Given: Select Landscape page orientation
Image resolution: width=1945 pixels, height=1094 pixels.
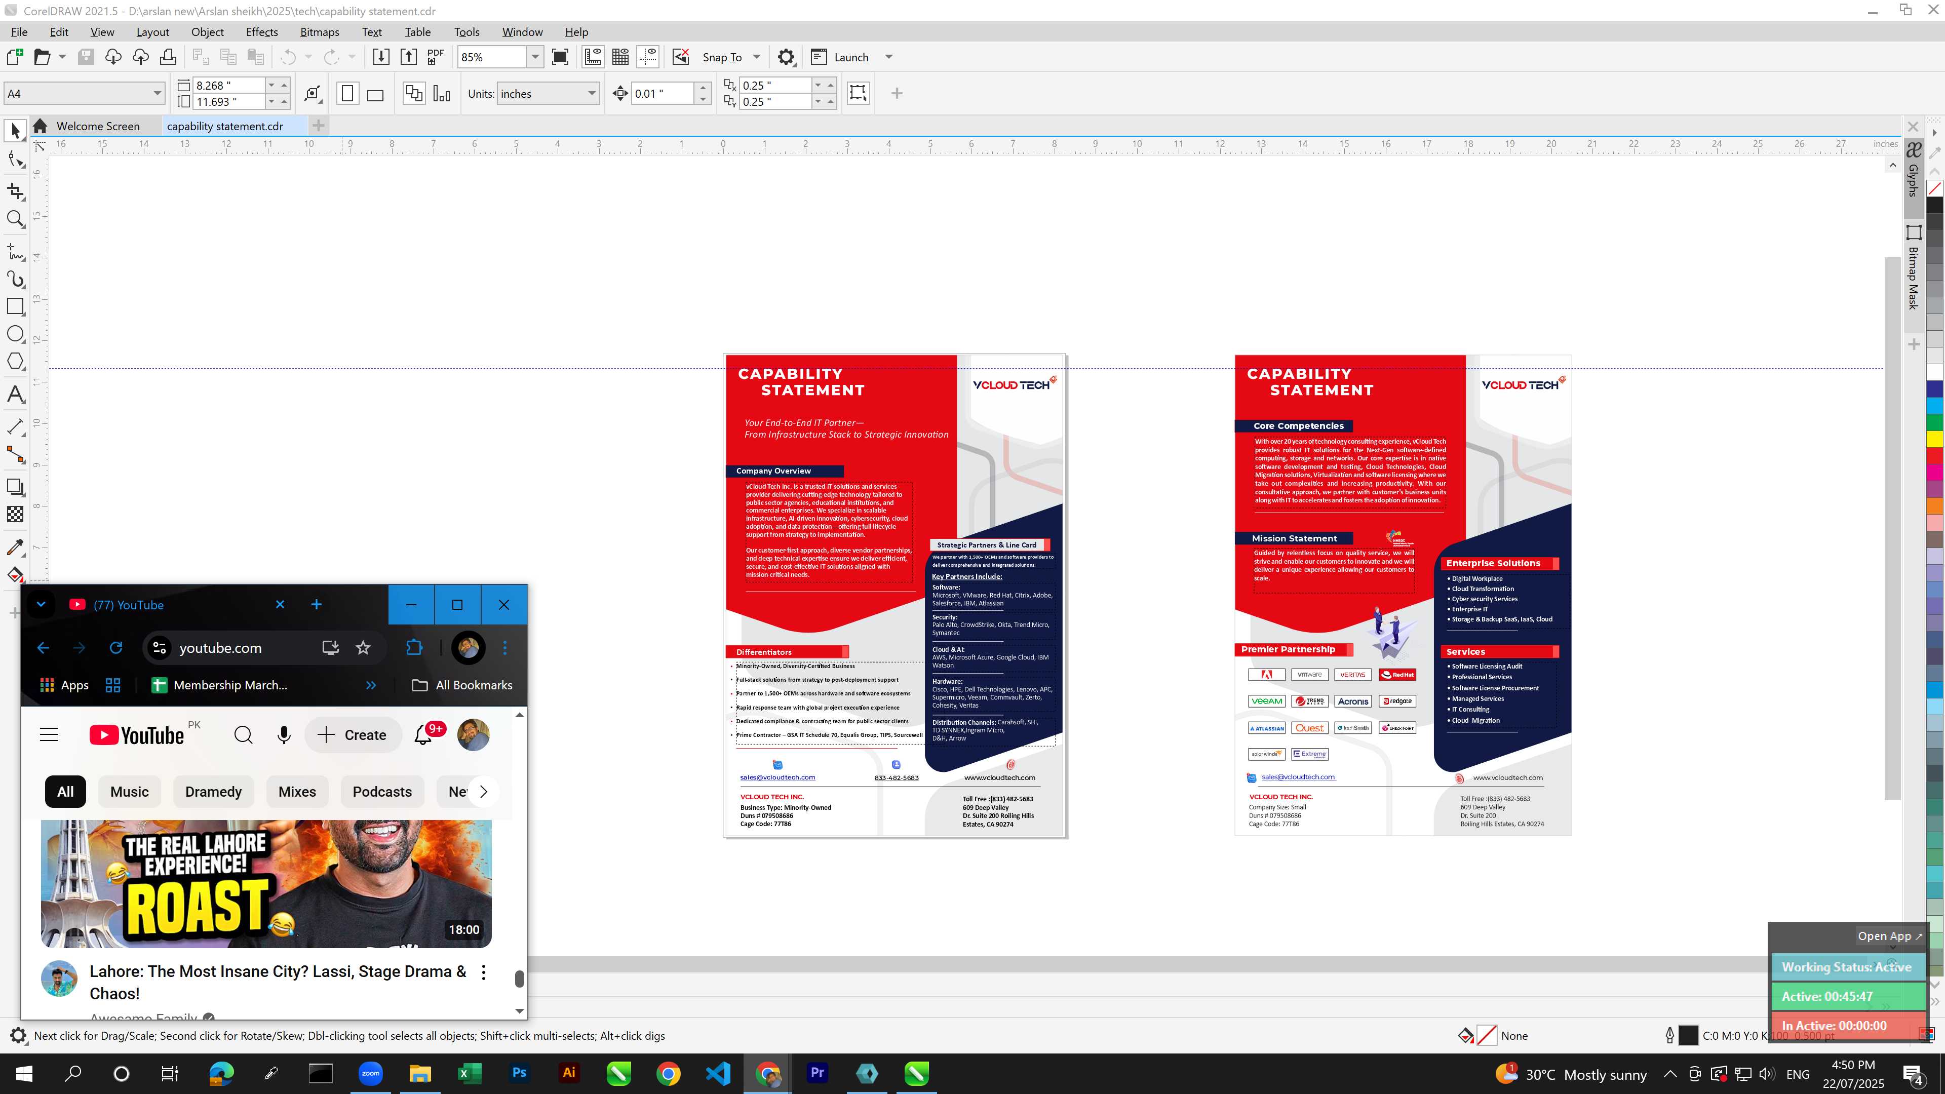Looking at the screenshot, I should point(375,94).
